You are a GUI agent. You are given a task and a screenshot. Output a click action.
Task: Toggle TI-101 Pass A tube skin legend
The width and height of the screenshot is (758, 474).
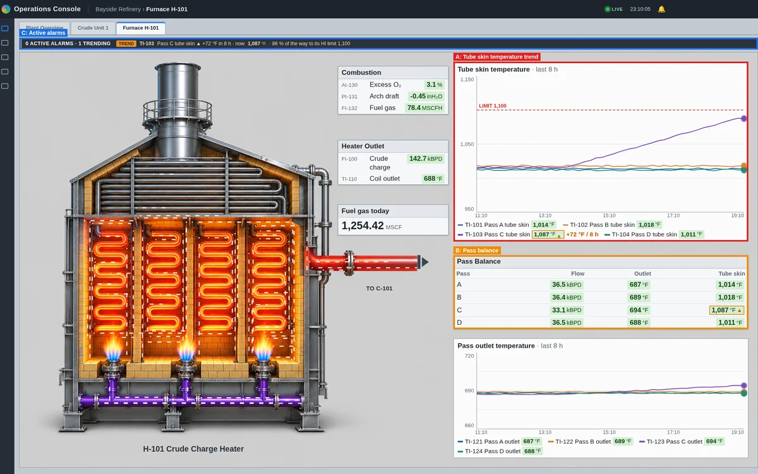click(507, 224)
